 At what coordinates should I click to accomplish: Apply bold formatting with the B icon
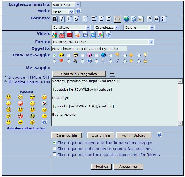click(x=55, y=19)
